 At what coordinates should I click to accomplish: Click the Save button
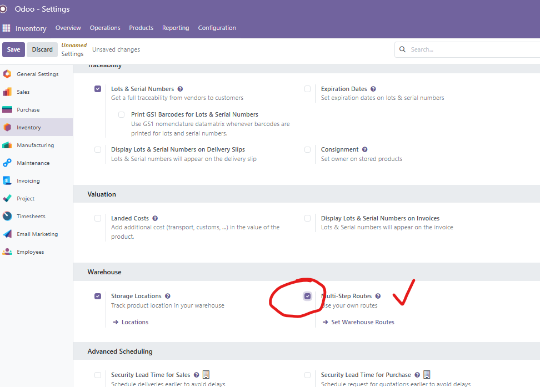tap(13, 49)
